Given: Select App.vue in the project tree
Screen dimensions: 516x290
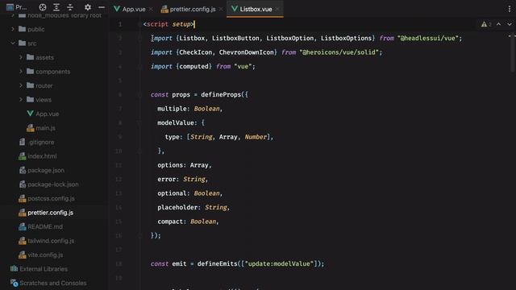Looking at the screenshot, I should tap(47, 114).
